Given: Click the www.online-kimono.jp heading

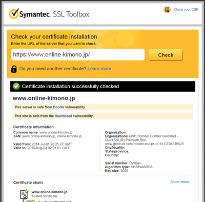Looking at the screenshot, I should [x=44, y=98].
